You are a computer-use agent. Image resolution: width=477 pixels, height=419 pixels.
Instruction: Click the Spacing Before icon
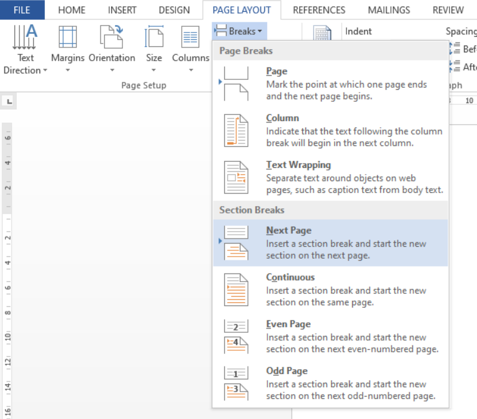click(x=455, y=49)
